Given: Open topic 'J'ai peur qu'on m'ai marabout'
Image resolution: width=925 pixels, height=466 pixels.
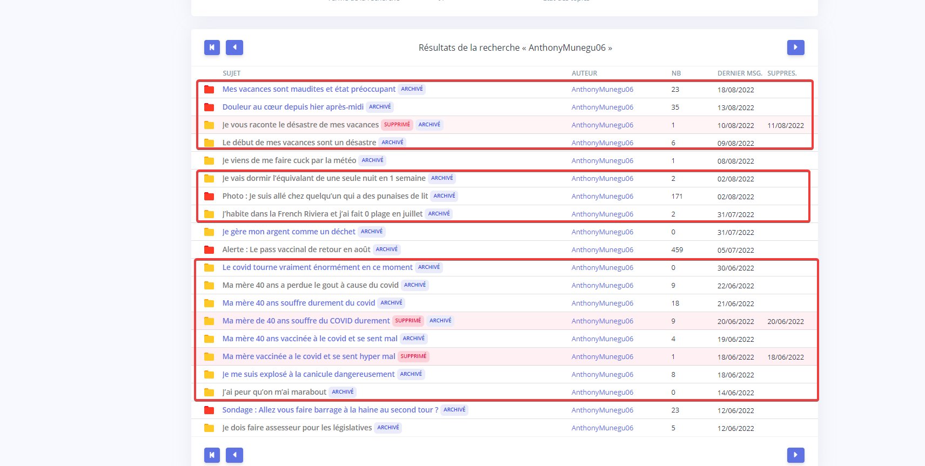Looking at the screenshot, I should click(274, 392).
